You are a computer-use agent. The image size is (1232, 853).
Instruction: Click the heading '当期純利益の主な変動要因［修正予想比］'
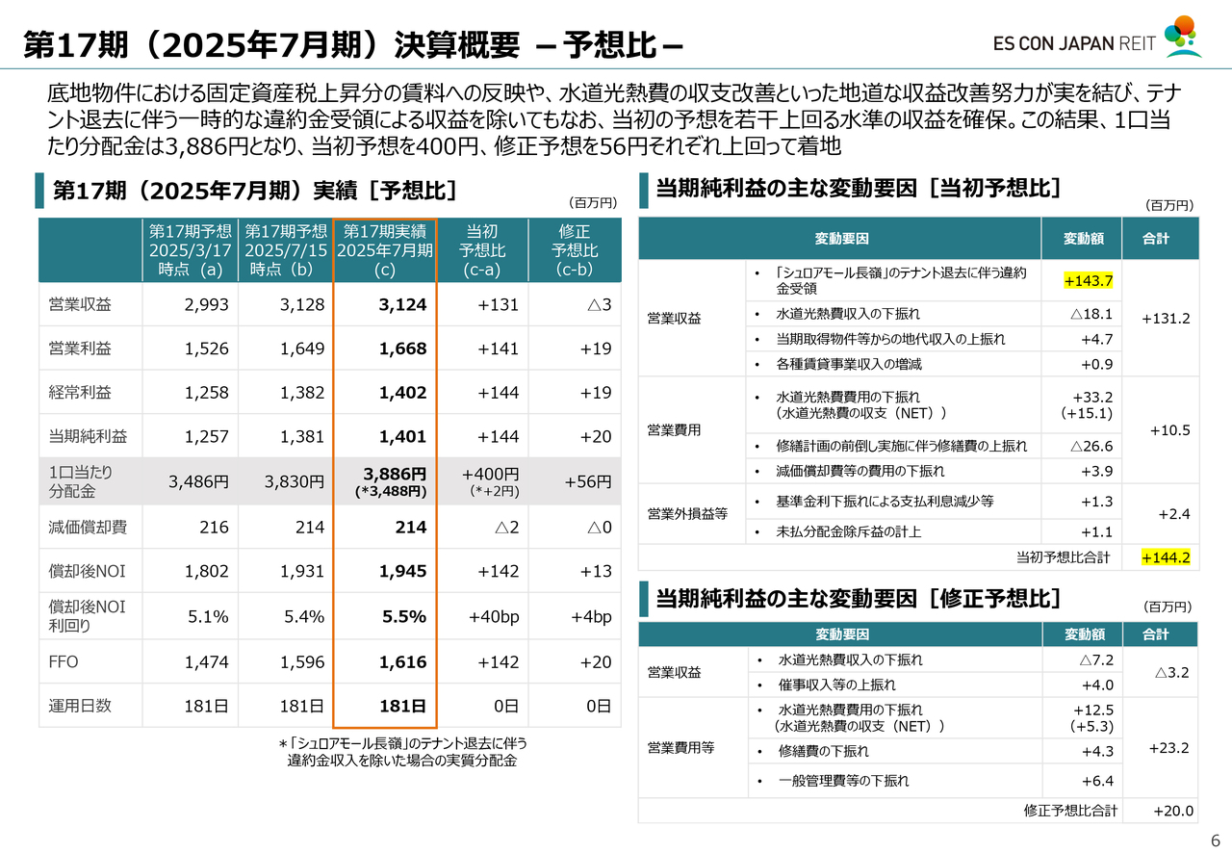point(858,599)
